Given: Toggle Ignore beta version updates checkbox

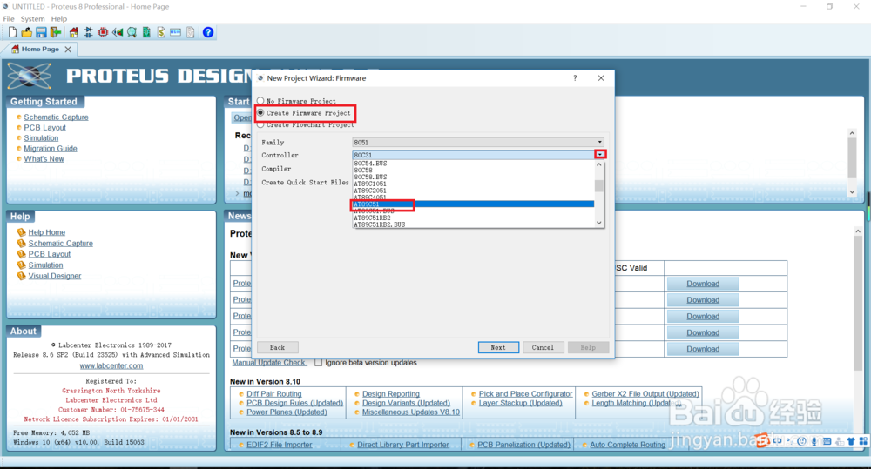Looking at the screenshot, I should 318,363.
